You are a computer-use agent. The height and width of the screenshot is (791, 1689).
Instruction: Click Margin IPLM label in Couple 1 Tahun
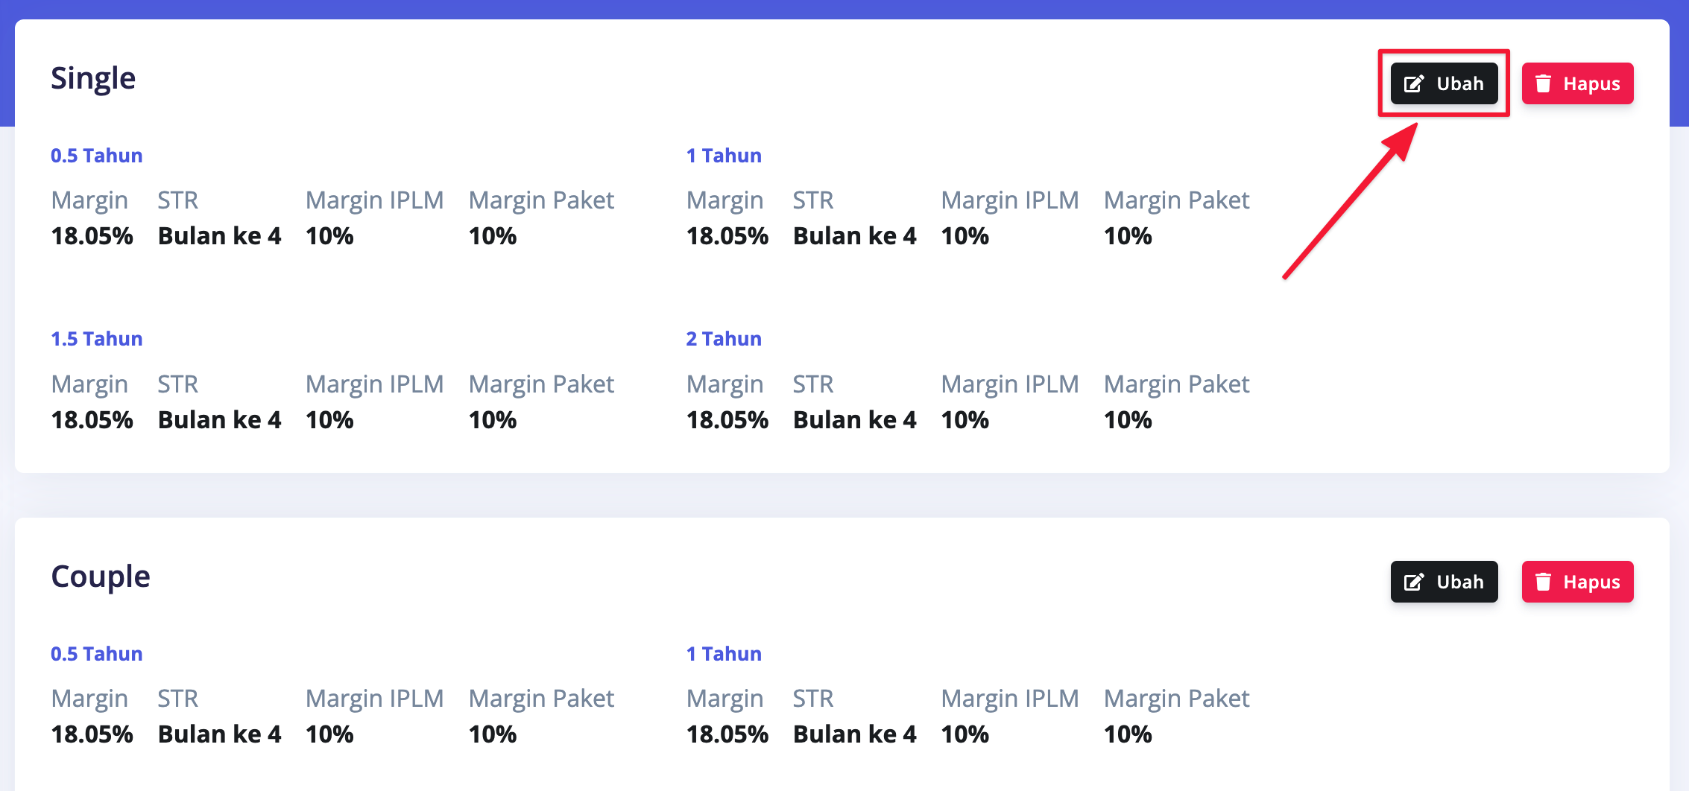coord(1009,699)
